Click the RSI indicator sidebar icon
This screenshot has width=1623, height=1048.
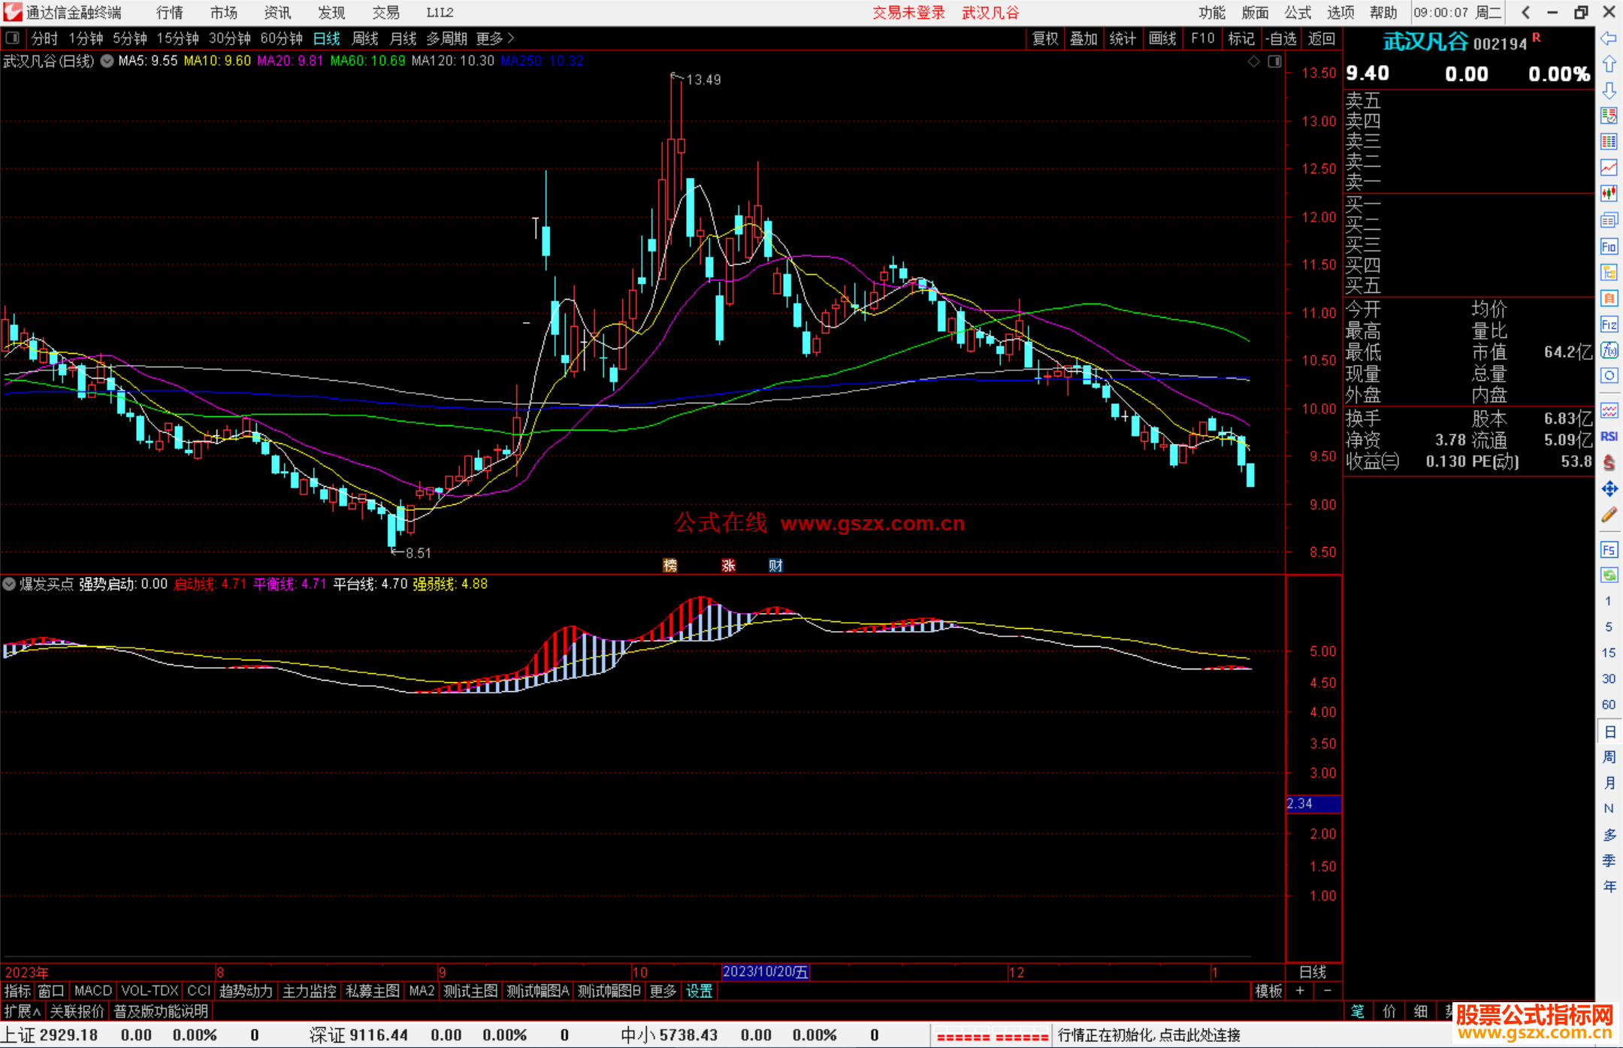(x=1609, y=436)
